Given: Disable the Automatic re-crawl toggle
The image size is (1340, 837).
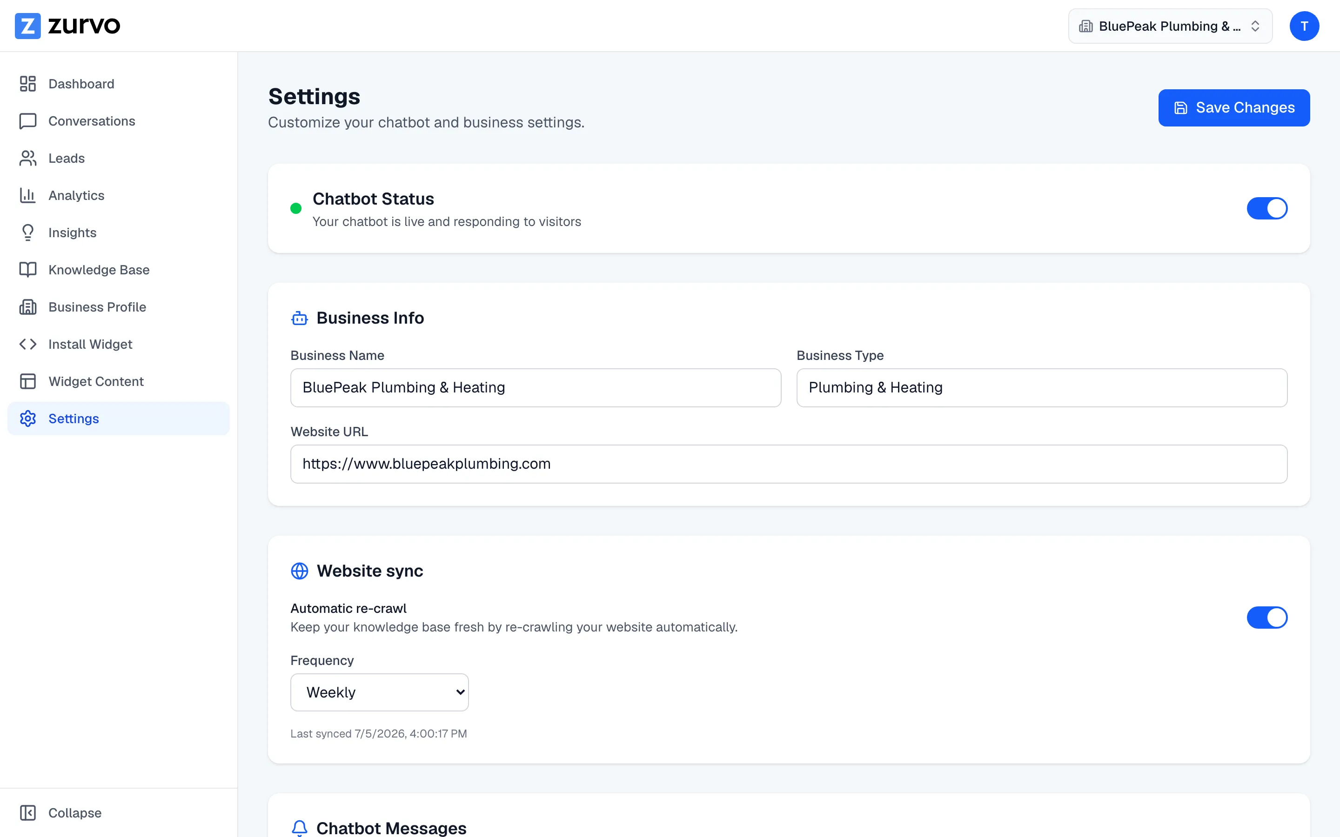Looking at the screenshot, I should point(1267,617).
